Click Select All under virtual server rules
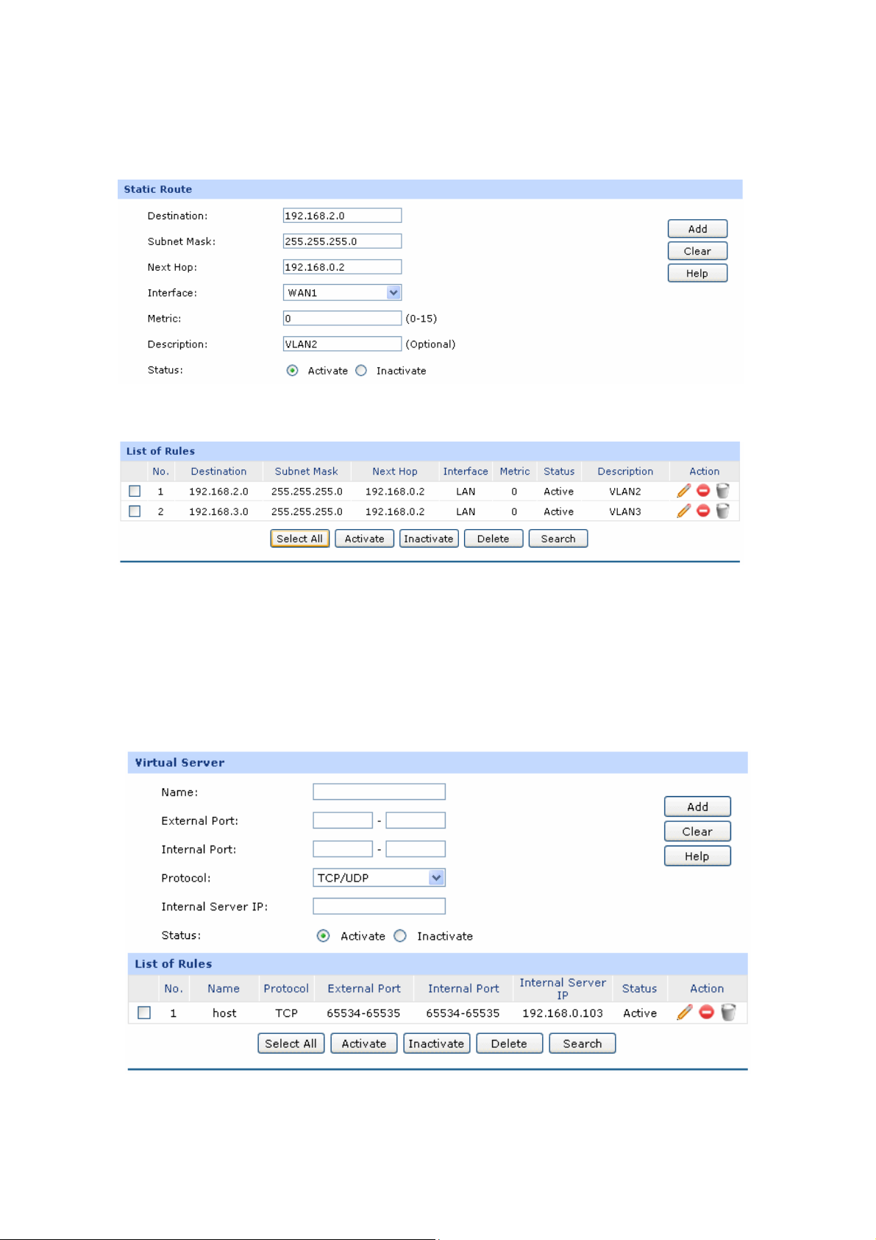The image size is (876, 1240). tap(291, 1044)
